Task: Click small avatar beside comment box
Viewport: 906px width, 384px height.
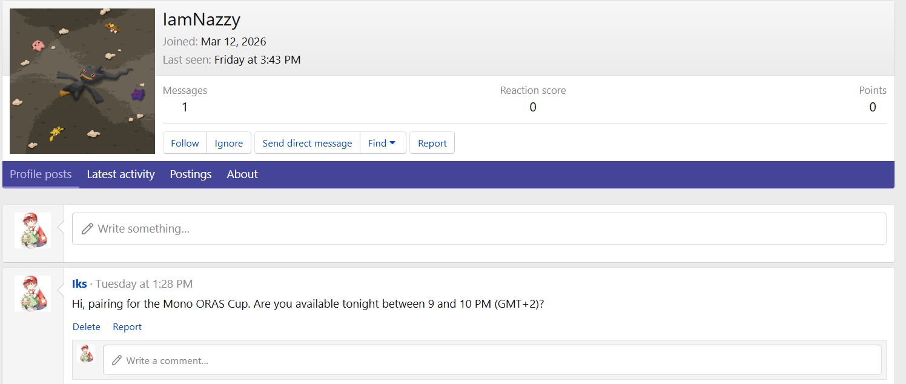Action: click(x=87, y=354)
